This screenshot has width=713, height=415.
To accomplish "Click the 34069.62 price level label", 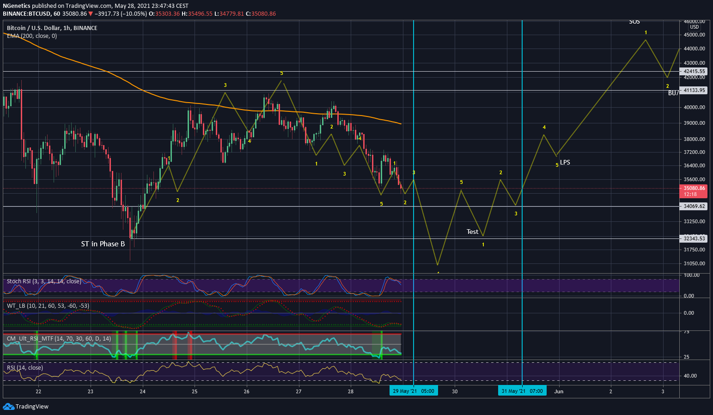I will (x=695, y=207).
